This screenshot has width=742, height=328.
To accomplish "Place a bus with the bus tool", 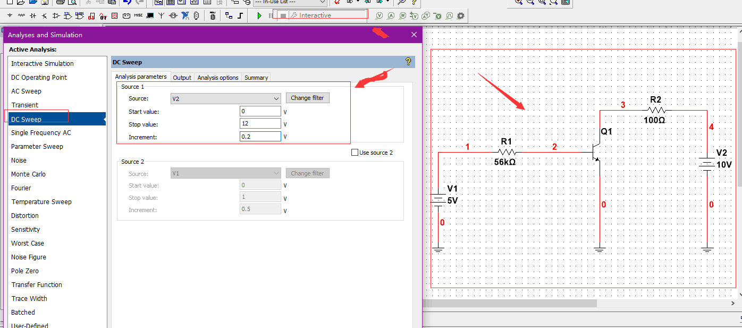I will [x=240, y=15].
